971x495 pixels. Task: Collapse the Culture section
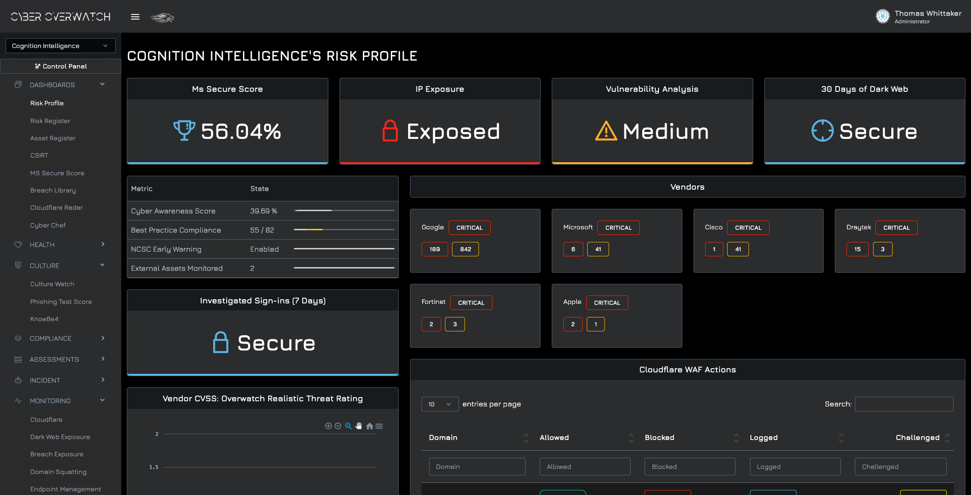[x=103, y=265]
